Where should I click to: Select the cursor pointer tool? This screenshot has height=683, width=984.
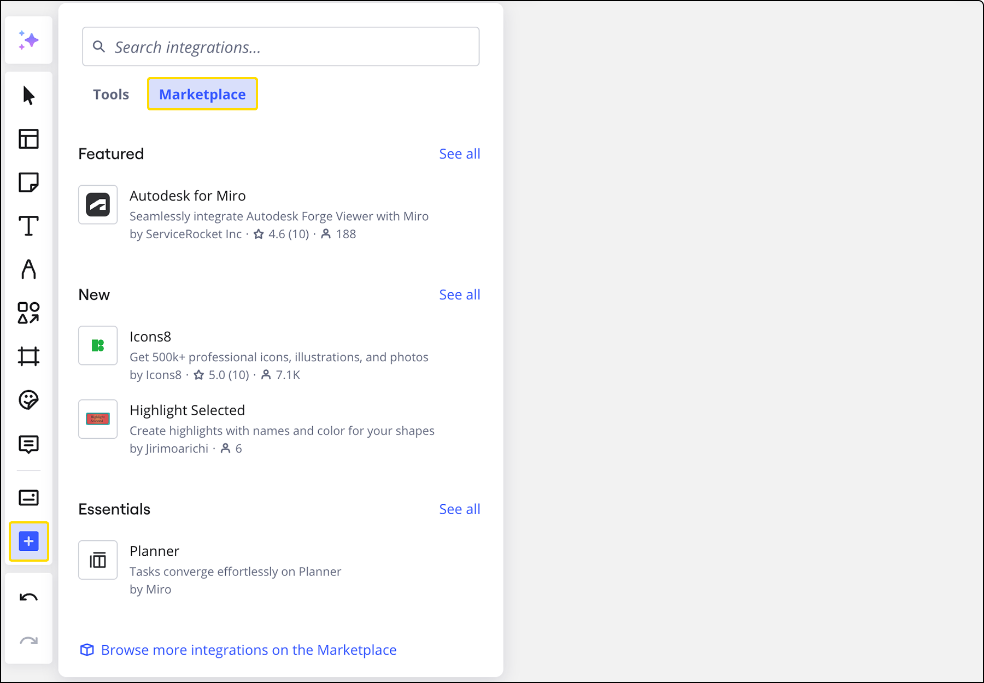[x=28, y=96]
